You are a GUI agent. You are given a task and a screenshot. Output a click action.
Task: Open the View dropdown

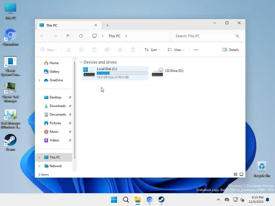(176, 50)
